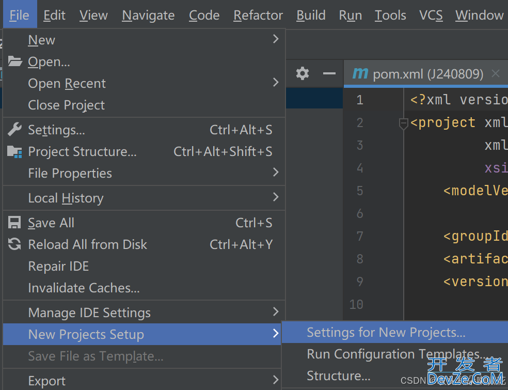The height and width of the screenshot is (390, 508).
Task: Open the Edit menu
Action: (54, 15)
